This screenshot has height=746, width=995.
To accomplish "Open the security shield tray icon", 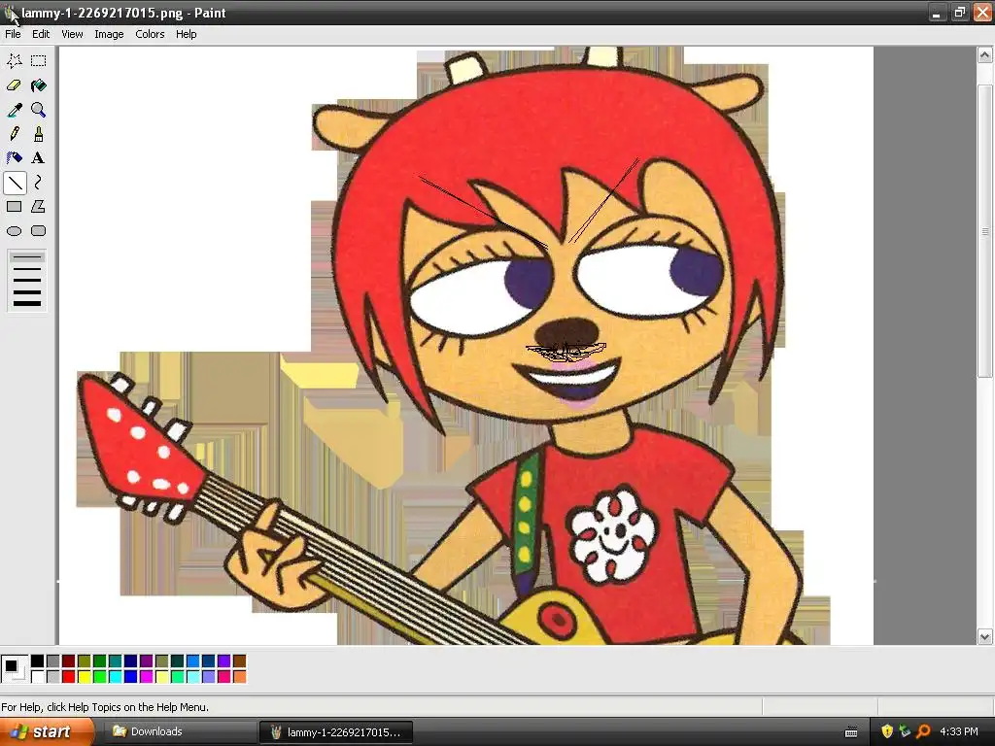I will [887, 731].
